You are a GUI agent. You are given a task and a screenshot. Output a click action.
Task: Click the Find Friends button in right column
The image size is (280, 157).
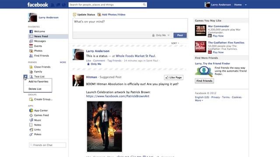pyautogui.click(x=204, y=81)
